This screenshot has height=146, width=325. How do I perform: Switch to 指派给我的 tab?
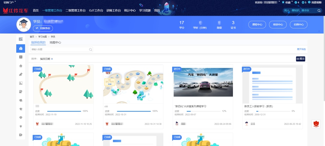(38, 42)
